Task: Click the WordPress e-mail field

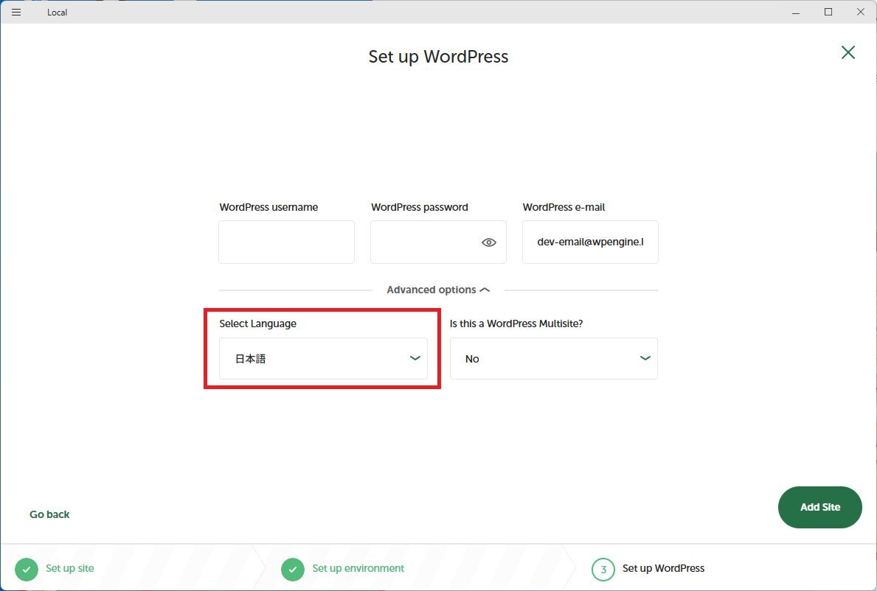Action: point(590,242)
